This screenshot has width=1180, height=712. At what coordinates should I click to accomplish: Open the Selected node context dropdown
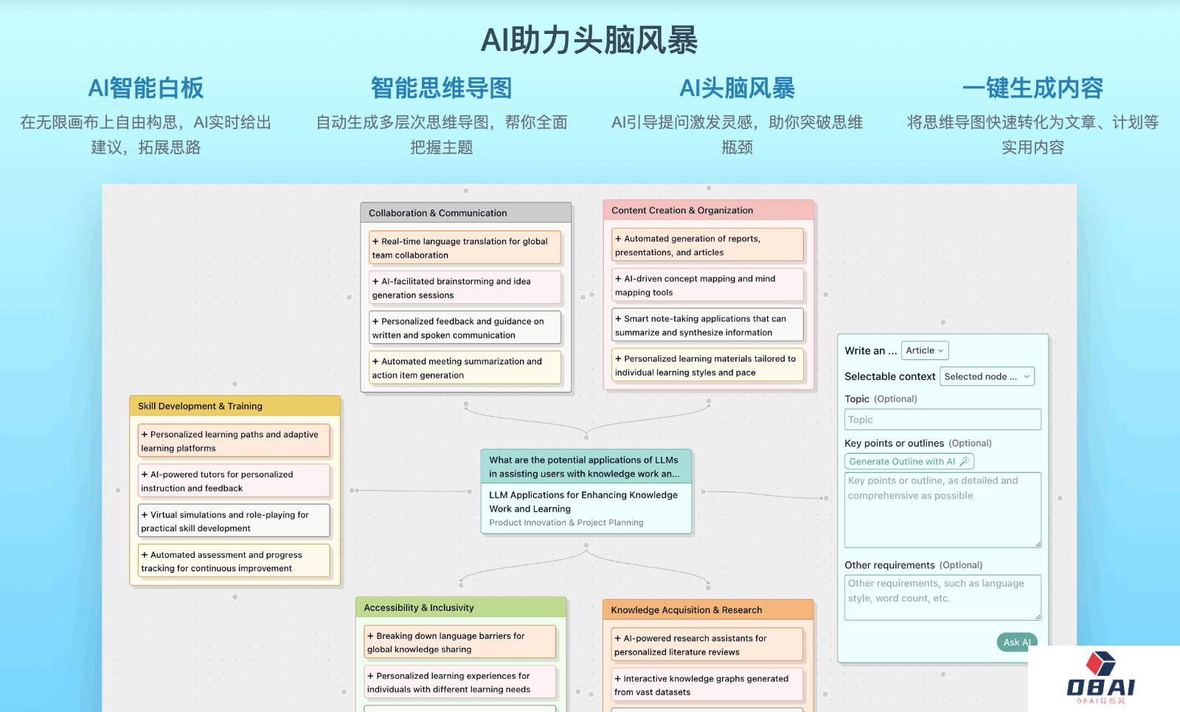987,376
